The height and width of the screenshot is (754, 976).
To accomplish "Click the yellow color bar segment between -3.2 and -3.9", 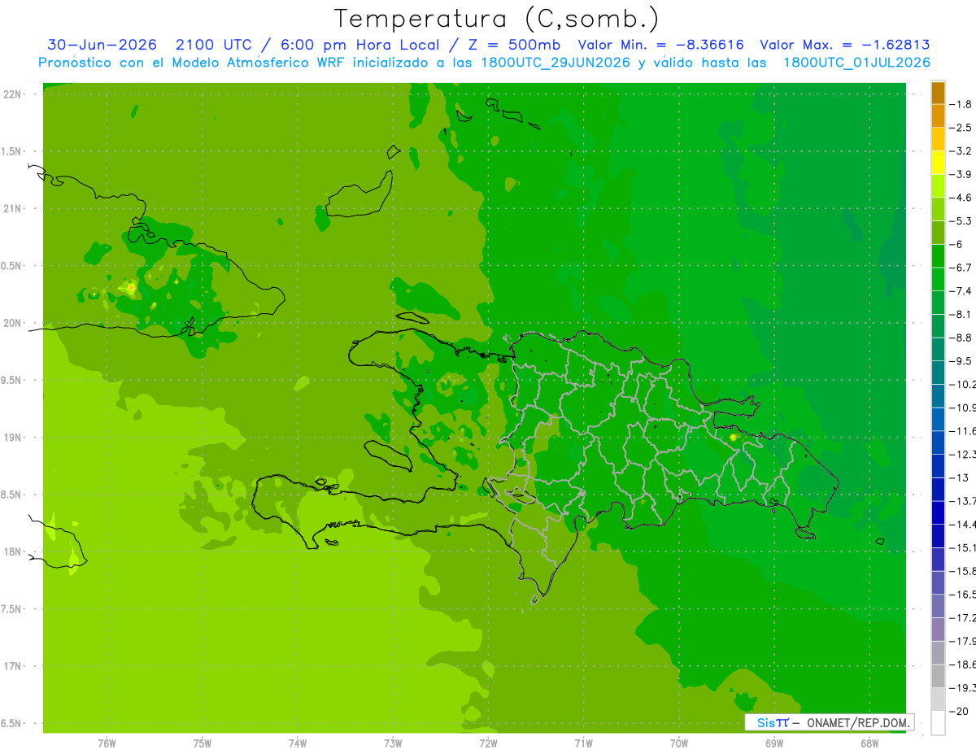I will (938, 163).
